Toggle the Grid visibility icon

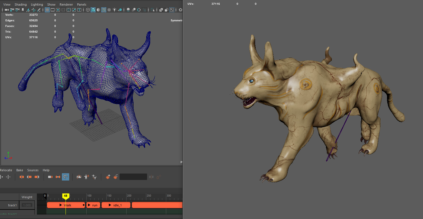tap(47, 10)
